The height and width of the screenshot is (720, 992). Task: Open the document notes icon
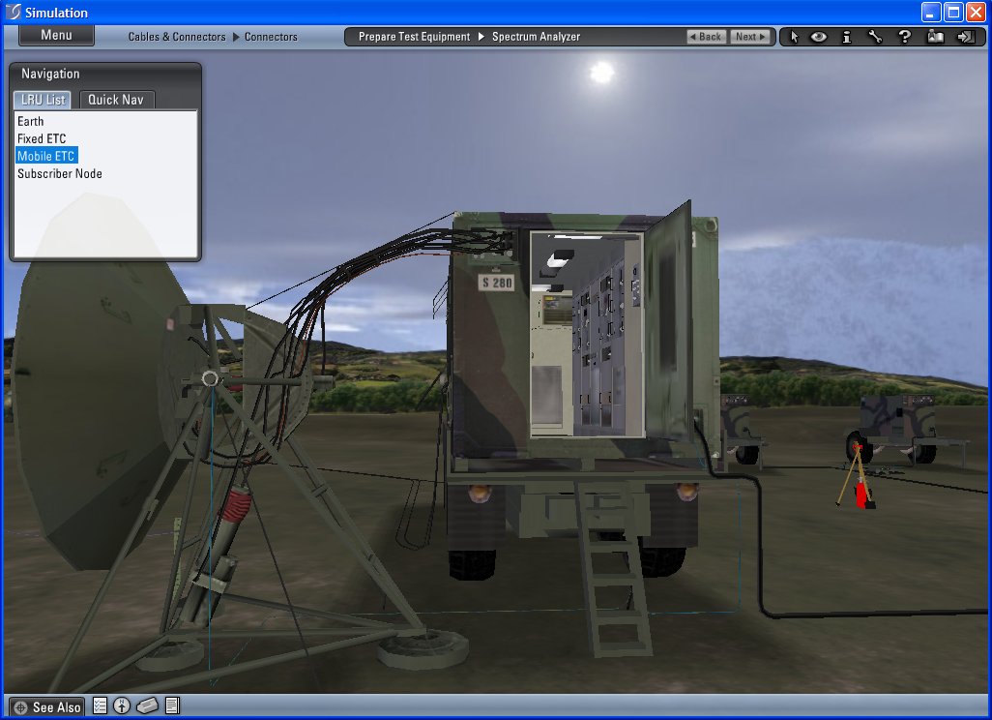click(x=172, y=706)
